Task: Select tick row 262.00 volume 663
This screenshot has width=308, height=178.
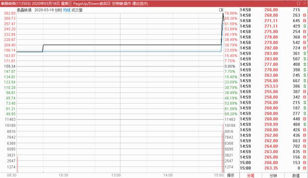Action: [x=273, y=141]
